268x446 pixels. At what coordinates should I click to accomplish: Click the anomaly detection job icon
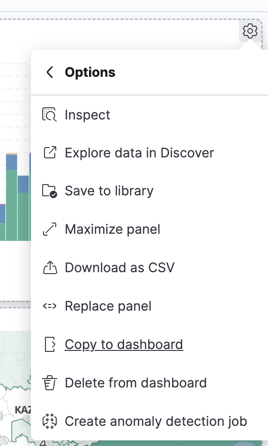[x=50, y=421]
